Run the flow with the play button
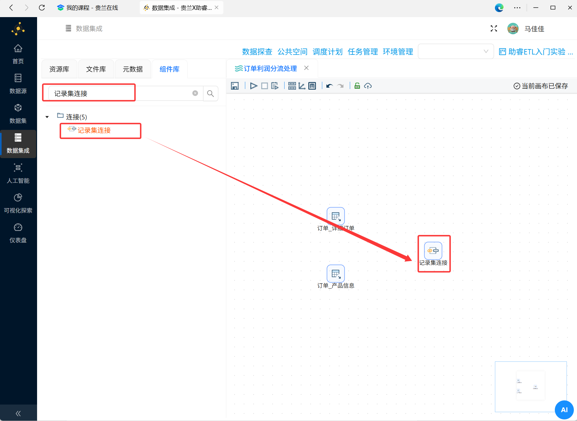The width and height of the screenshot is (577, 421). (253, 86)
